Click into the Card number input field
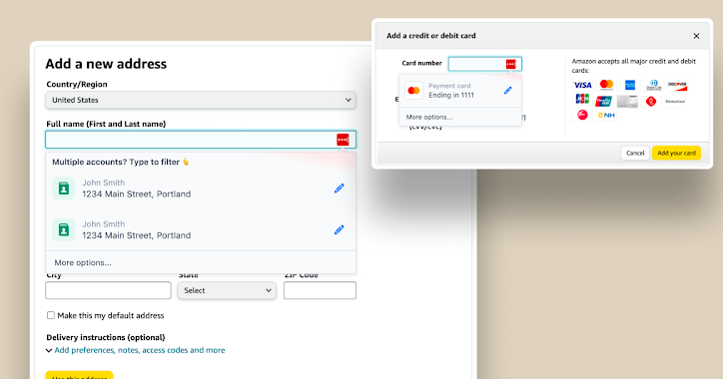The image size is (723, 379). point(485,64)
